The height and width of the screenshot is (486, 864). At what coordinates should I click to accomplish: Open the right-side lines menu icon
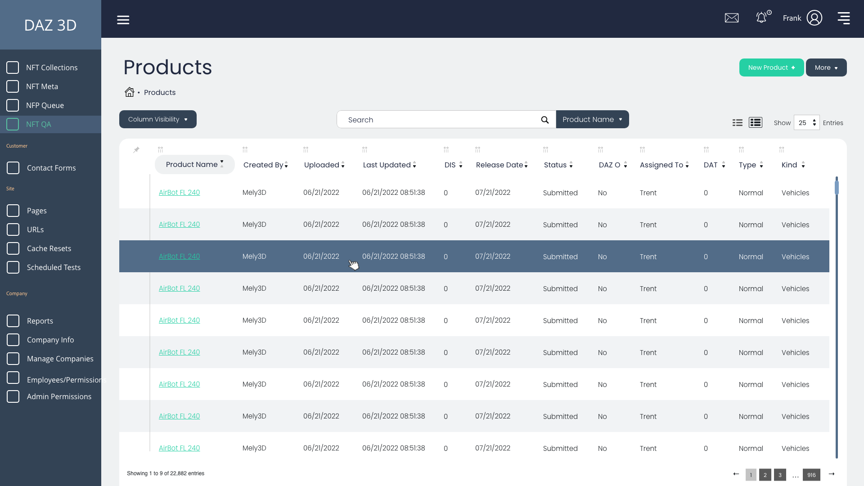(x=844, y=18)
